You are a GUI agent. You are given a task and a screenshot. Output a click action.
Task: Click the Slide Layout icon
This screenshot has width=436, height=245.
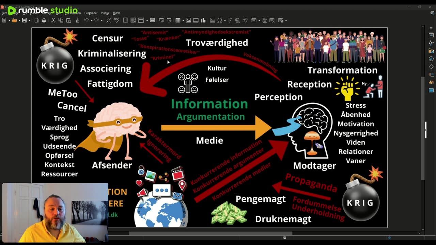[x=281, y=20]
